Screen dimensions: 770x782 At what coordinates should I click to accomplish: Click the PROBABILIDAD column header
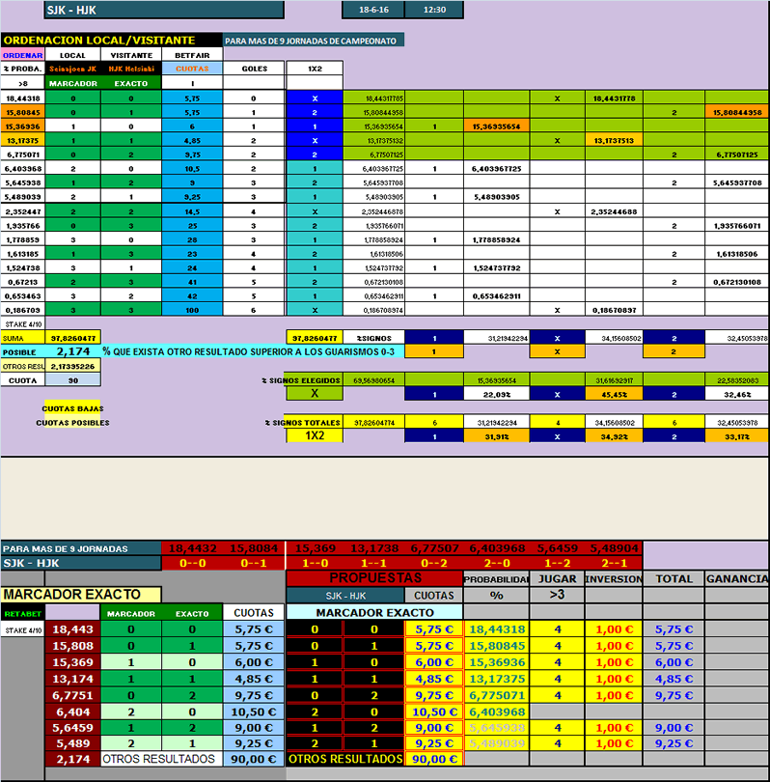496,579
